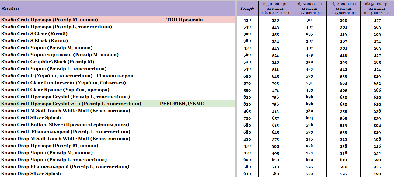Select retail price 640 for Drop Silver Splash
This screenshot has width=394, height=177.
(247, 174)
